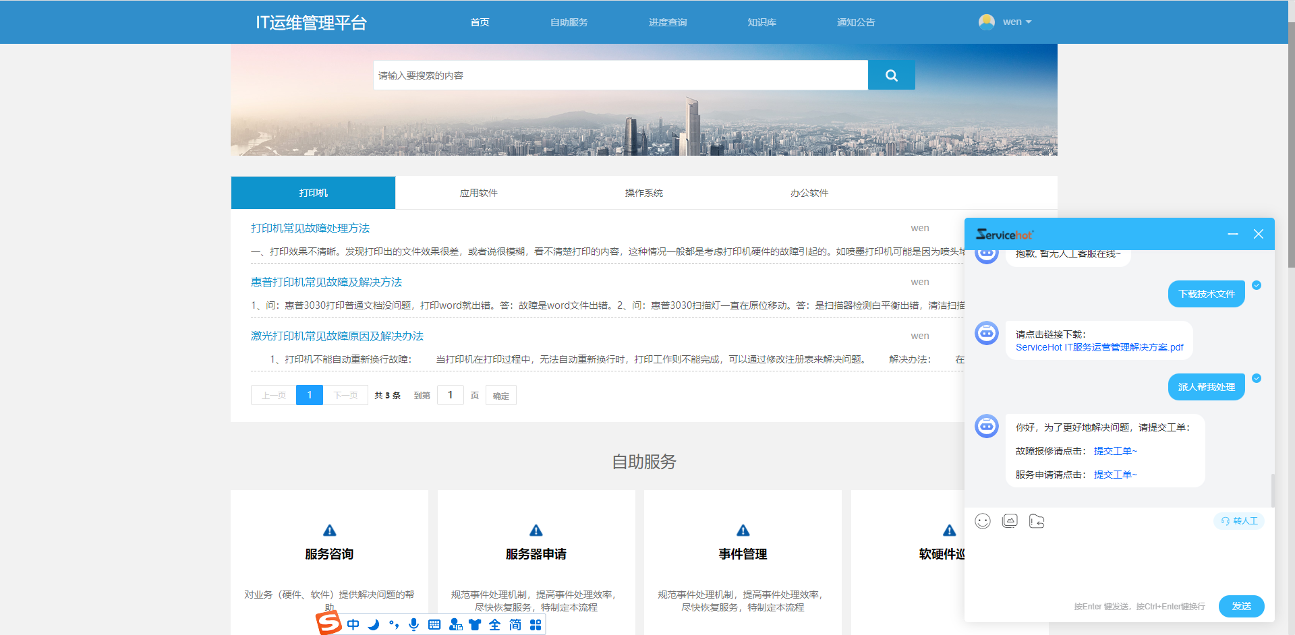Toggle Sogou simplified/traditional 简 mode
Image resolution: width=1295 pixels, height=635 pixels.
click(x=515, y=625)
